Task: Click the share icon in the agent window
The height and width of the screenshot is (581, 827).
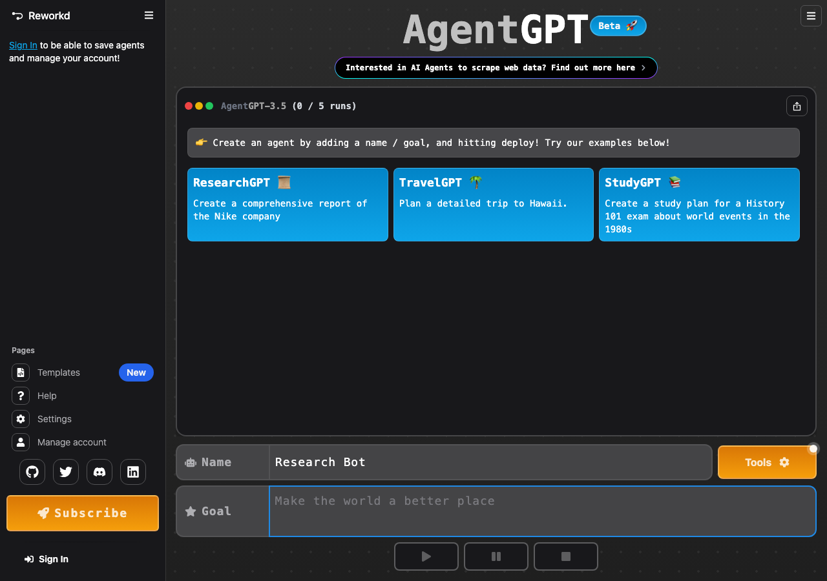Action: coord(797,106)
